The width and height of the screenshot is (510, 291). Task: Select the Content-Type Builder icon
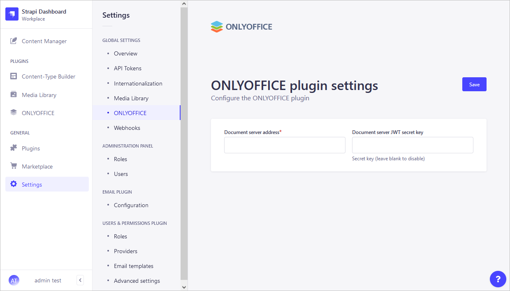14,76
